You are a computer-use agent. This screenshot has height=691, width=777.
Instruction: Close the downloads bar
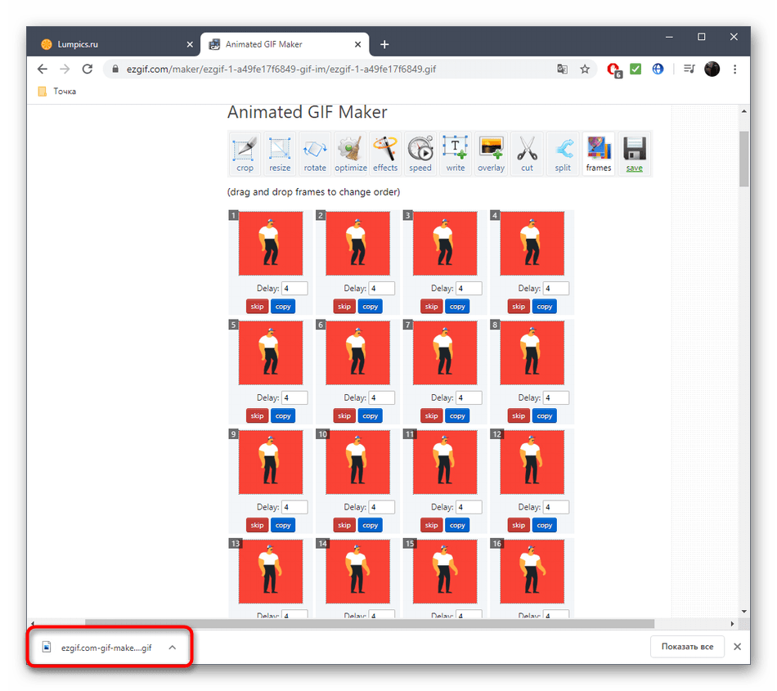(738, 646)
